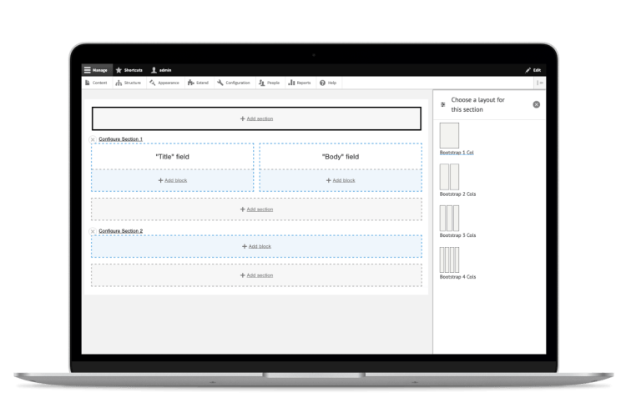Remove Section 2 with X icon
The image size is (626, 418).
click(x=93, y=230)
